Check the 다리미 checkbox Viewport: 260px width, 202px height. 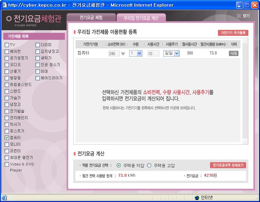[38, 45]
